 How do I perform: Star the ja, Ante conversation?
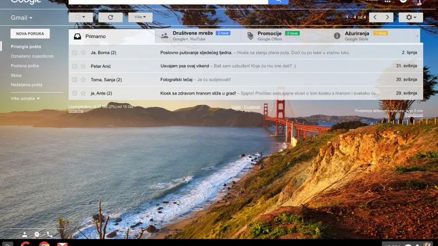83,93
